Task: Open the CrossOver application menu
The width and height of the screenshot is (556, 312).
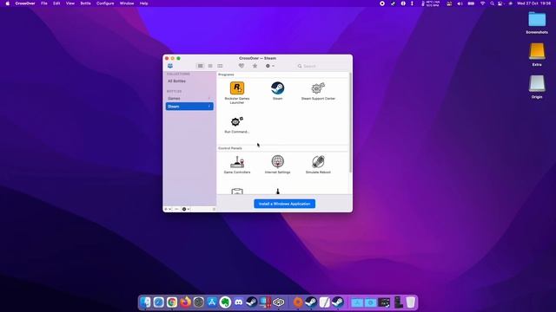Action: pyautogui.click(x=25, y=3)
